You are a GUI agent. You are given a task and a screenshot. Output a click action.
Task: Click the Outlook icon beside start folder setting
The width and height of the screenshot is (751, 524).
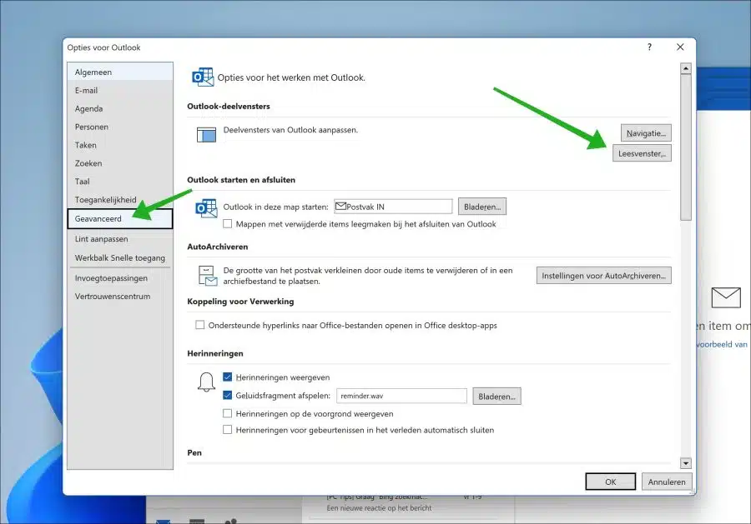[x=206, y=208]
